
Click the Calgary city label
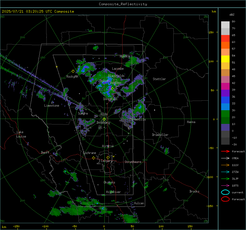[x=107, y=161]
